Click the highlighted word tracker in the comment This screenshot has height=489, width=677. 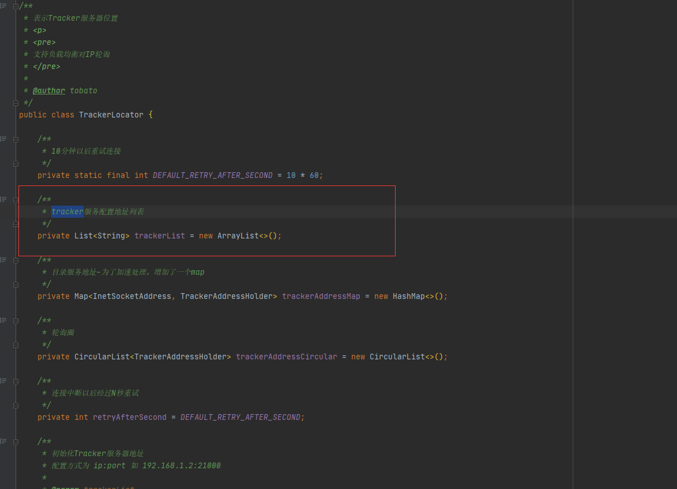coord(67,211)
